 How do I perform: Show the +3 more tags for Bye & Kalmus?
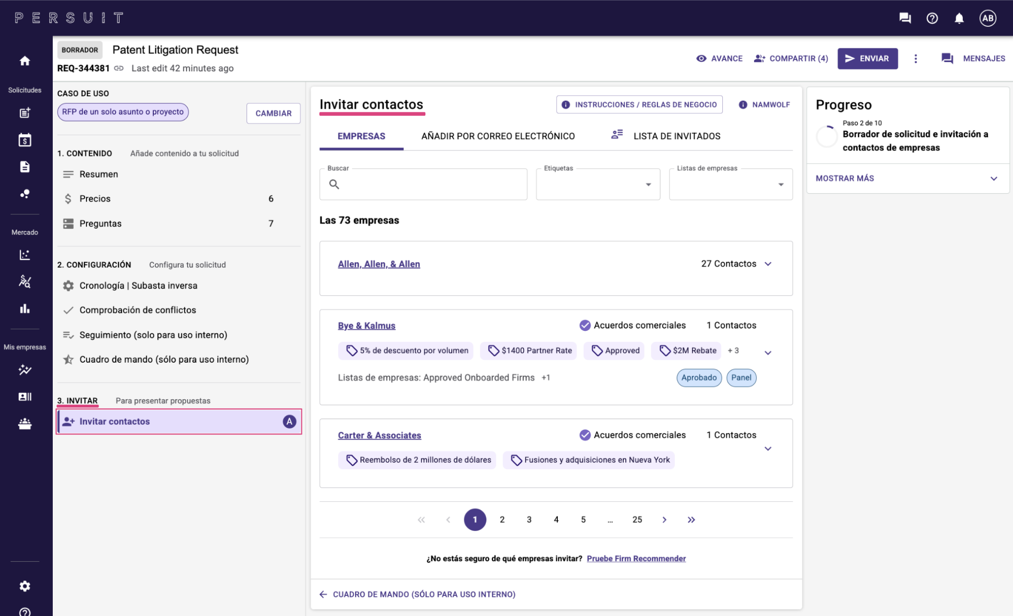733,350
